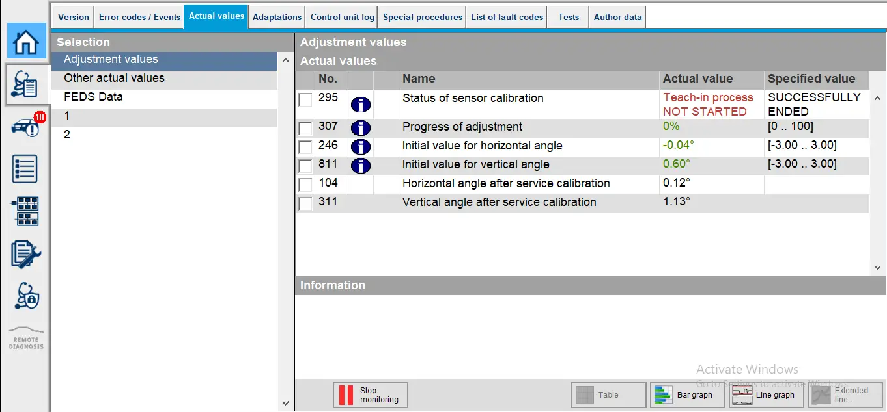887x412 pixels.
Task: Click the Actual values table scroll down arrow
Action: point(877,267)
